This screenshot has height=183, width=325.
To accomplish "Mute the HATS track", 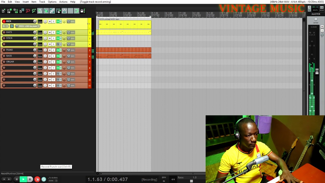I will (50, 33).
